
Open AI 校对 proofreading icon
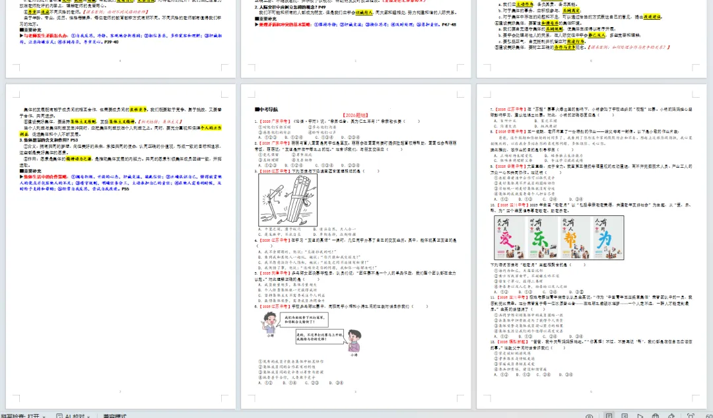[59, 416]
